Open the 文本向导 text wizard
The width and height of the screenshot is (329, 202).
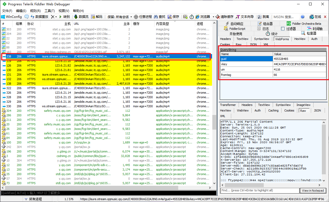[x=245, y=17]
